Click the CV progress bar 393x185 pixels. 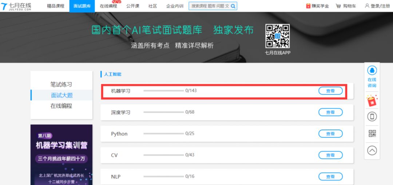tap(164, 155)
